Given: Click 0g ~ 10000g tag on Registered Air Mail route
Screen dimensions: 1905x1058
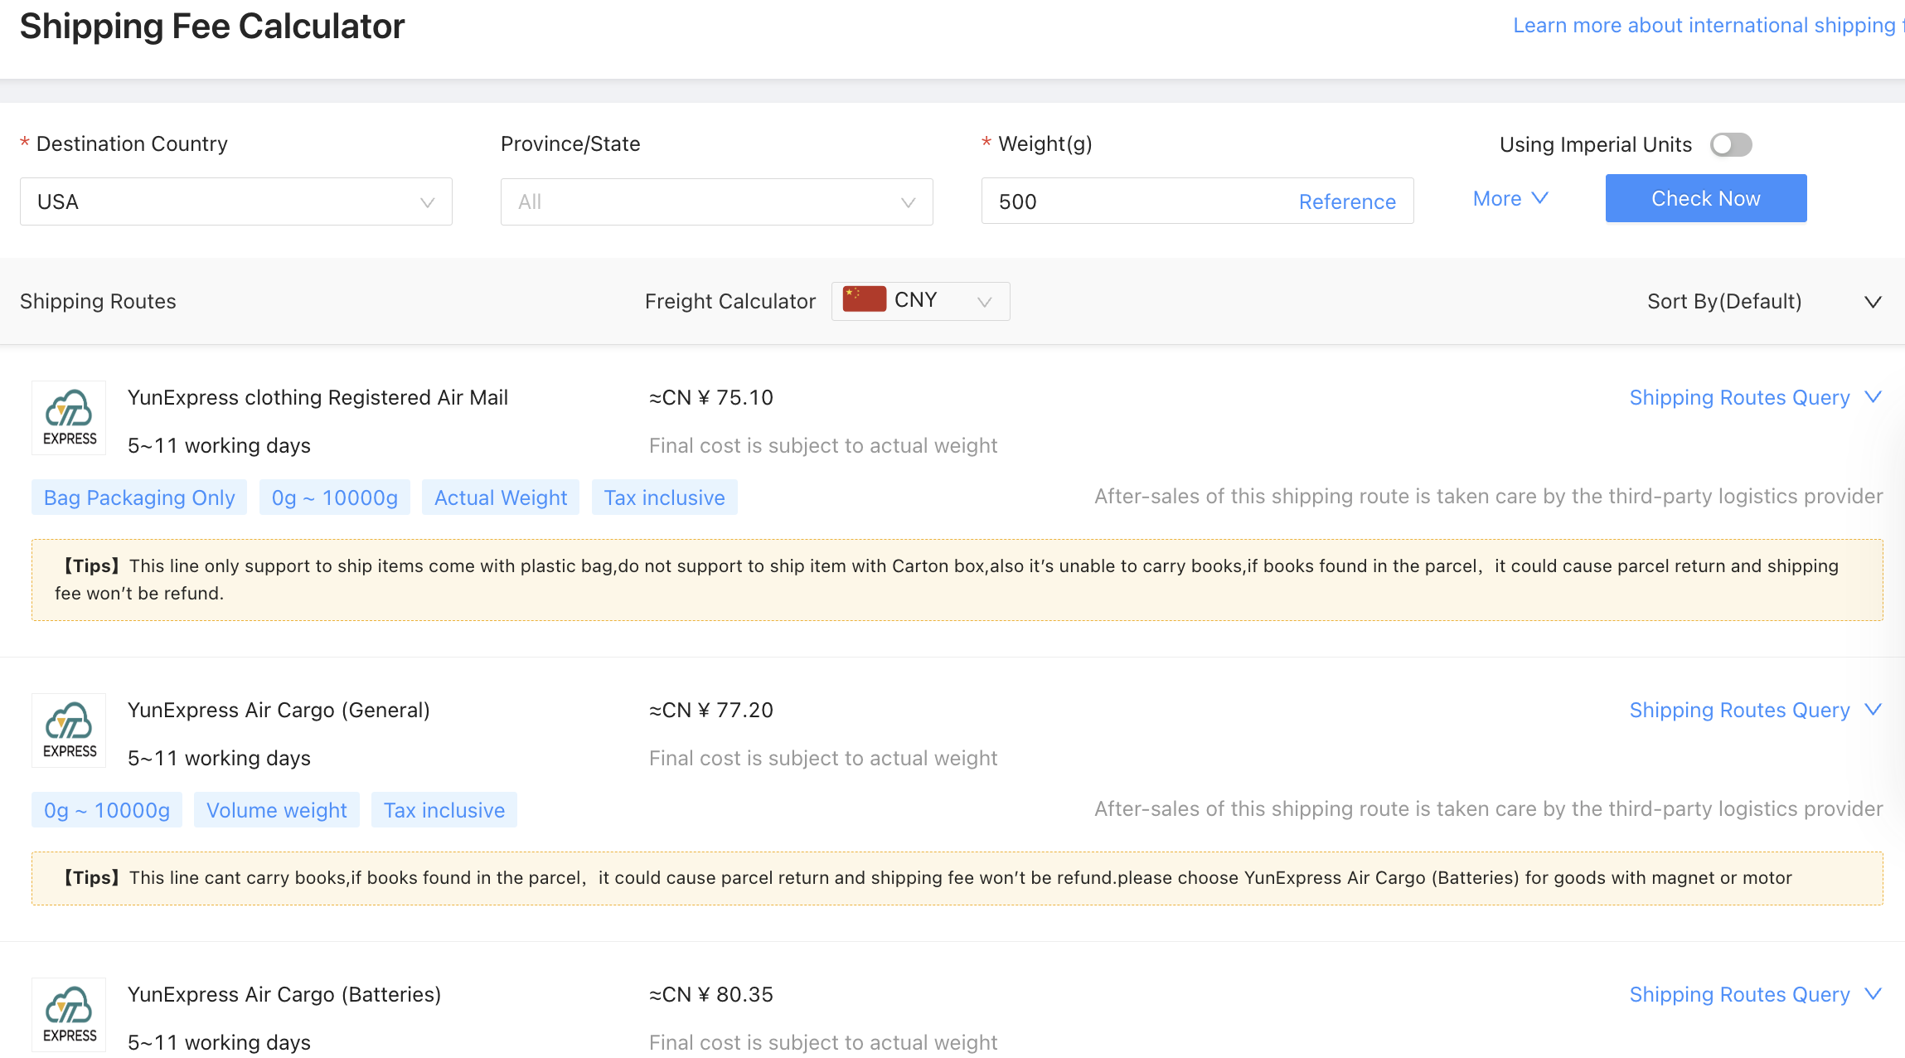Looking at the screenshot, I should pyautogui.click(x=335, y=497).
